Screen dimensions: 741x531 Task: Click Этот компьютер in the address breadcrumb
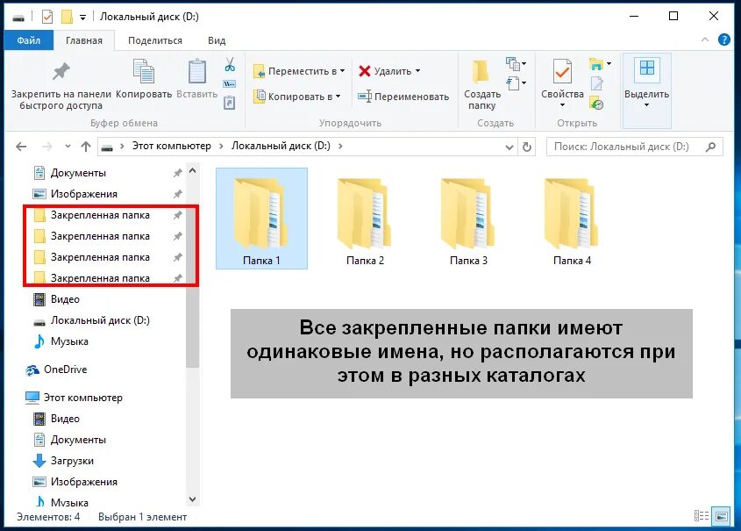click(x=172, y=146)
